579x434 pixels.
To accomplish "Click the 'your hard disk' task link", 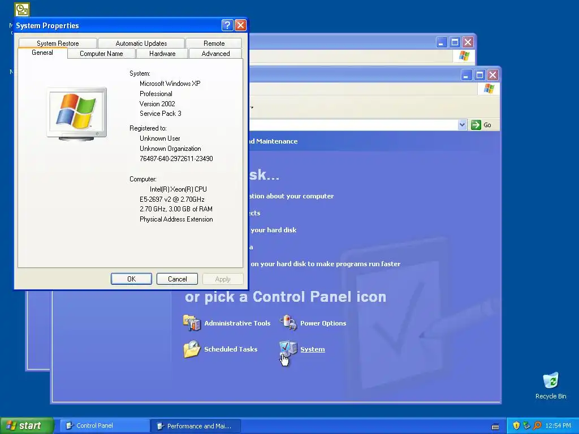I will pyautogui.click(x=273, y=230).
